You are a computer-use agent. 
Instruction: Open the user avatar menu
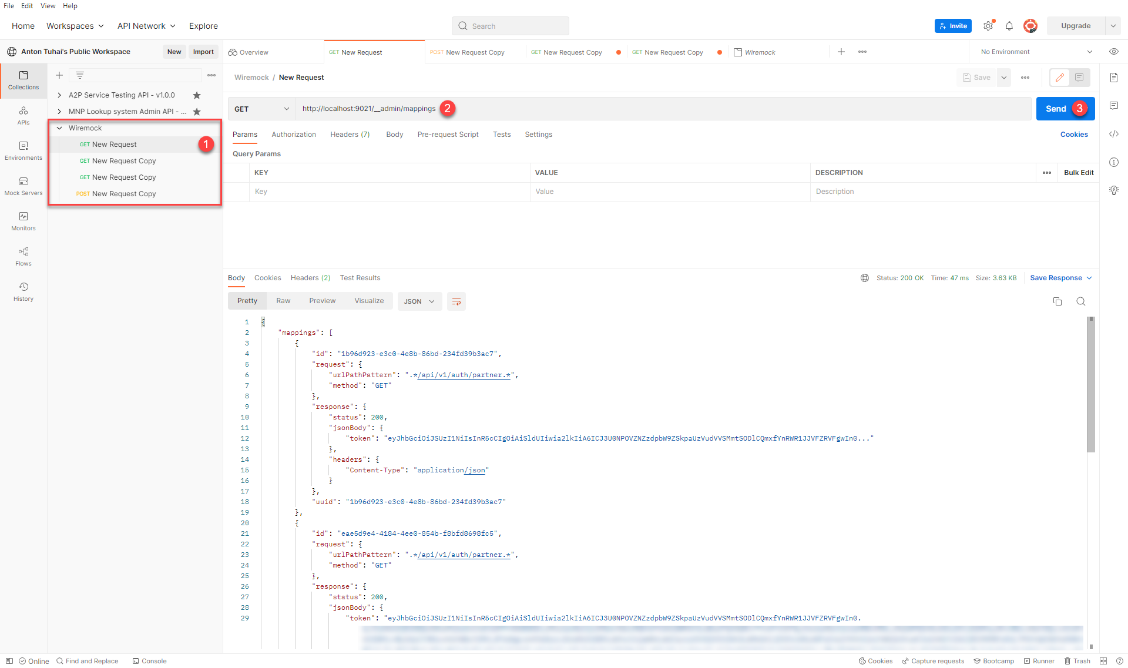click(1030, 26)
